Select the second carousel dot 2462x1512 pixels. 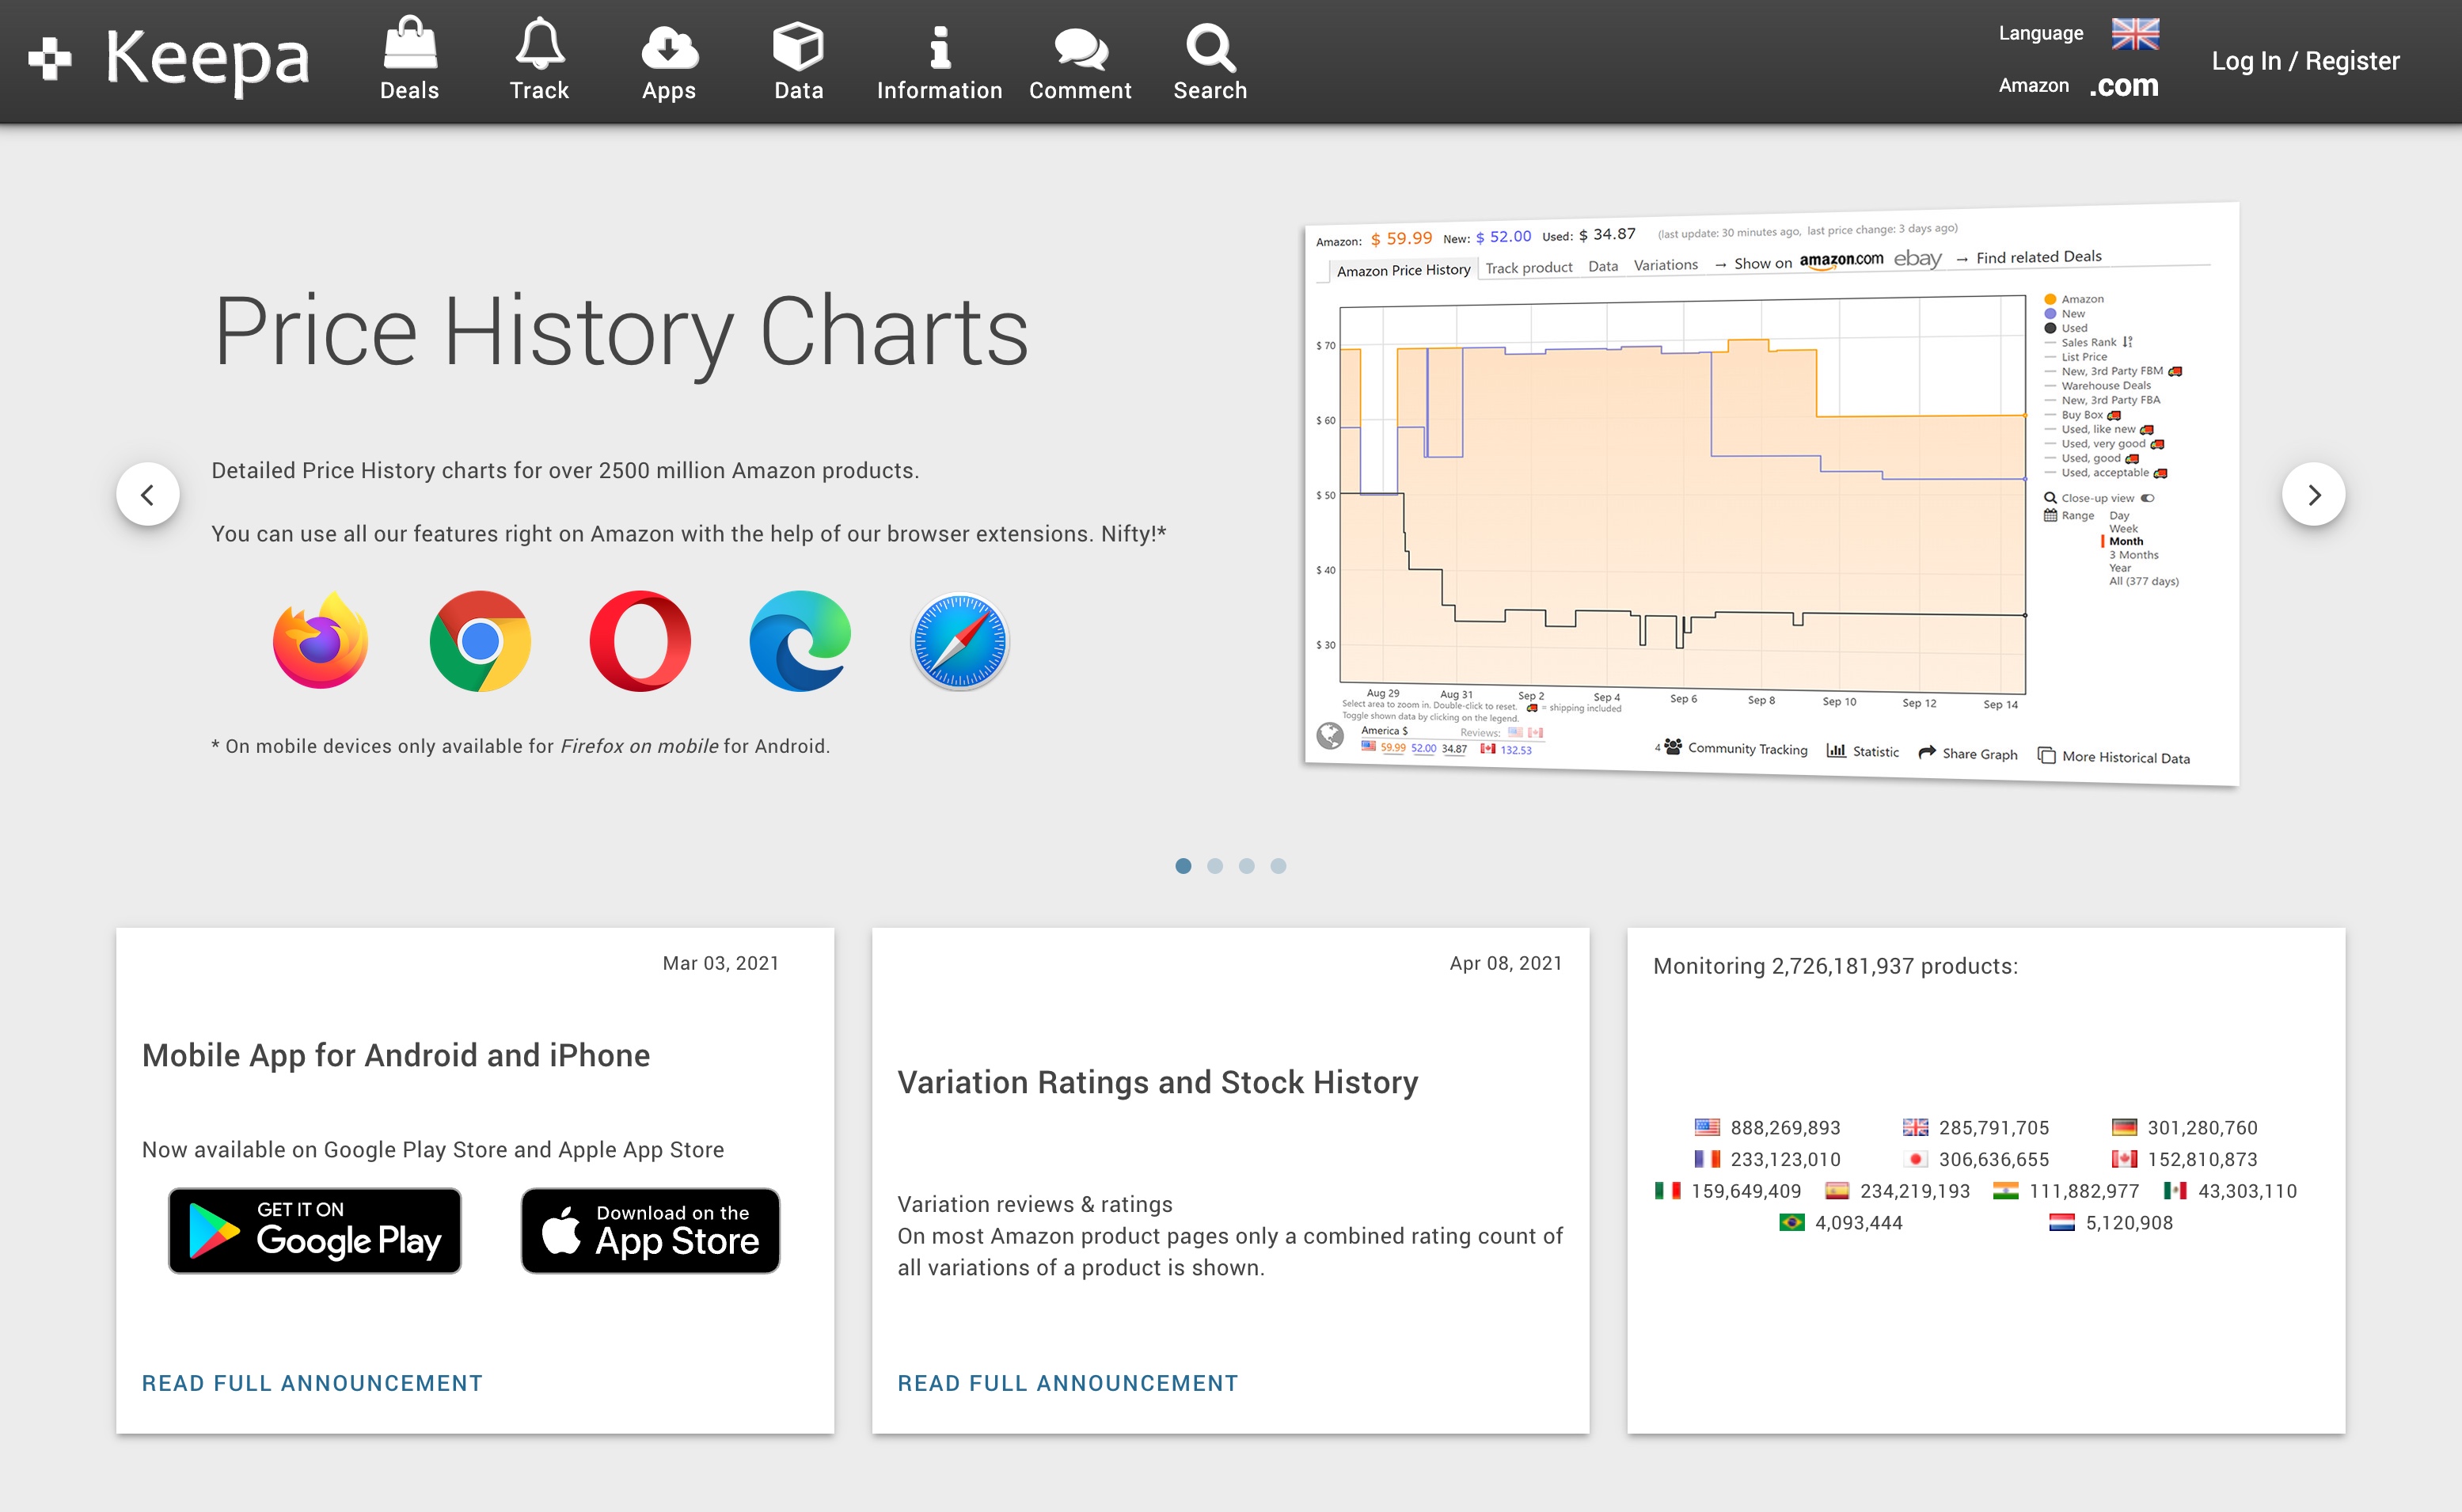pyautogui.click(x=1215, y=866)
